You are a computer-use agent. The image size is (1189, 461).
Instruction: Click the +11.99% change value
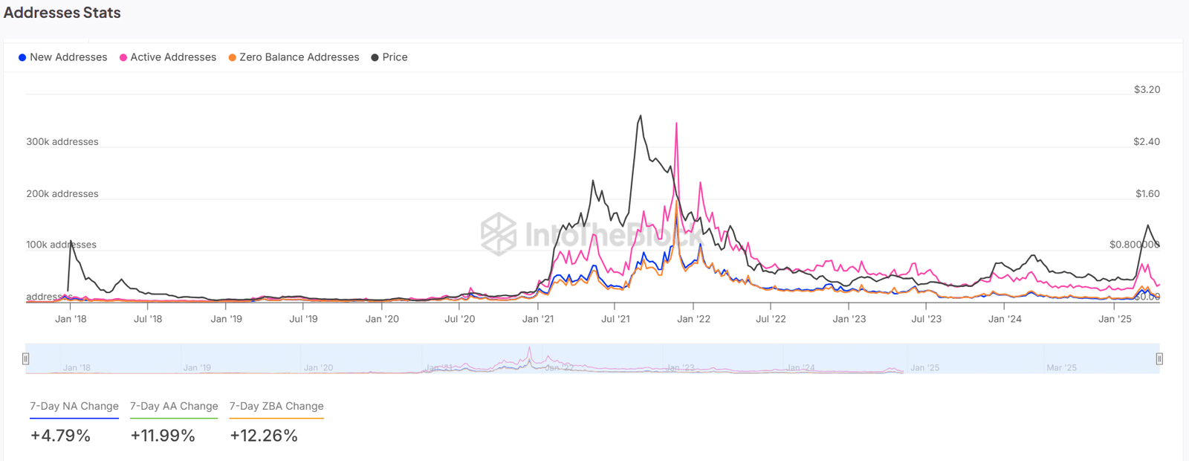point(163,436)
